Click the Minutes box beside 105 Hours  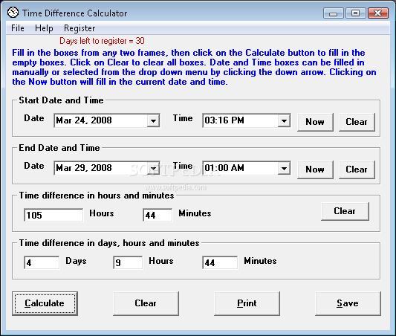pyautogui.click(x=158, y=216)
